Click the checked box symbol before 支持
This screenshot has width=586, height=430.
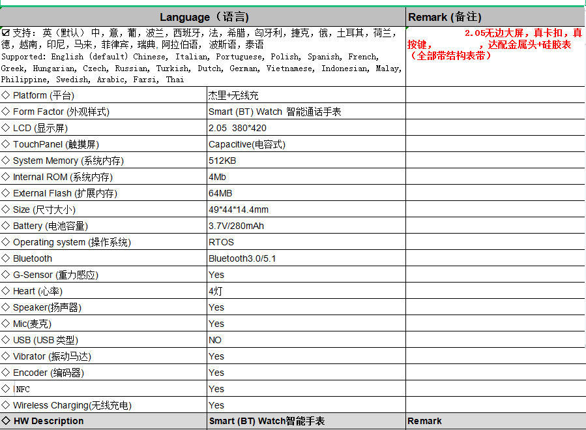[6, 33]
